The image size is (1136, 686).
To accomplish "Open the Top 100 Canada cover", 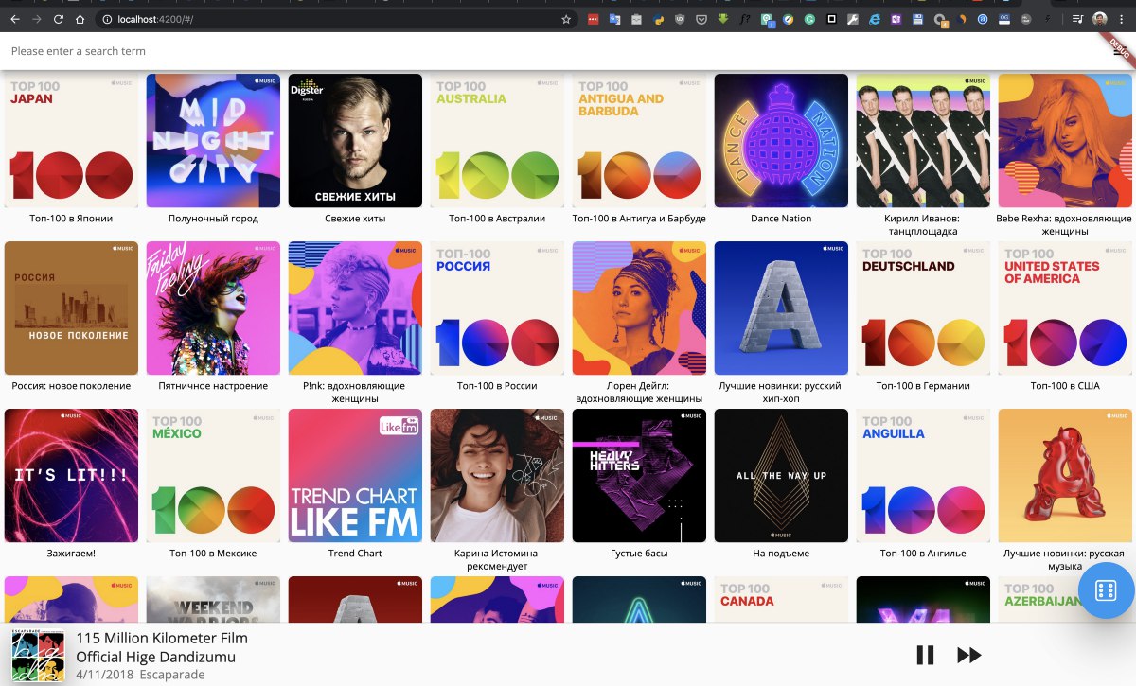I will pos(781,599).
